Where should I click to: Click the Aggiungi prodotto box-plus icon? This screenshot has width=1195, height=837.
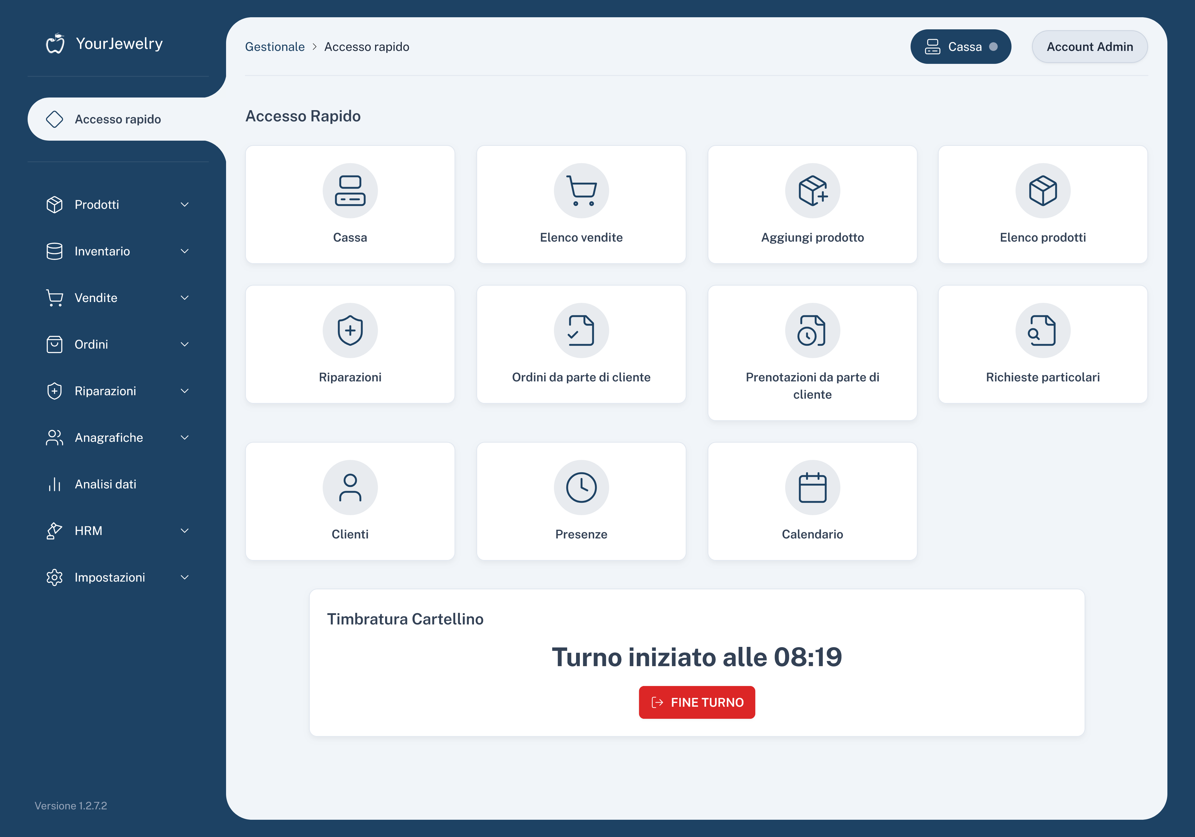[812, 190]
